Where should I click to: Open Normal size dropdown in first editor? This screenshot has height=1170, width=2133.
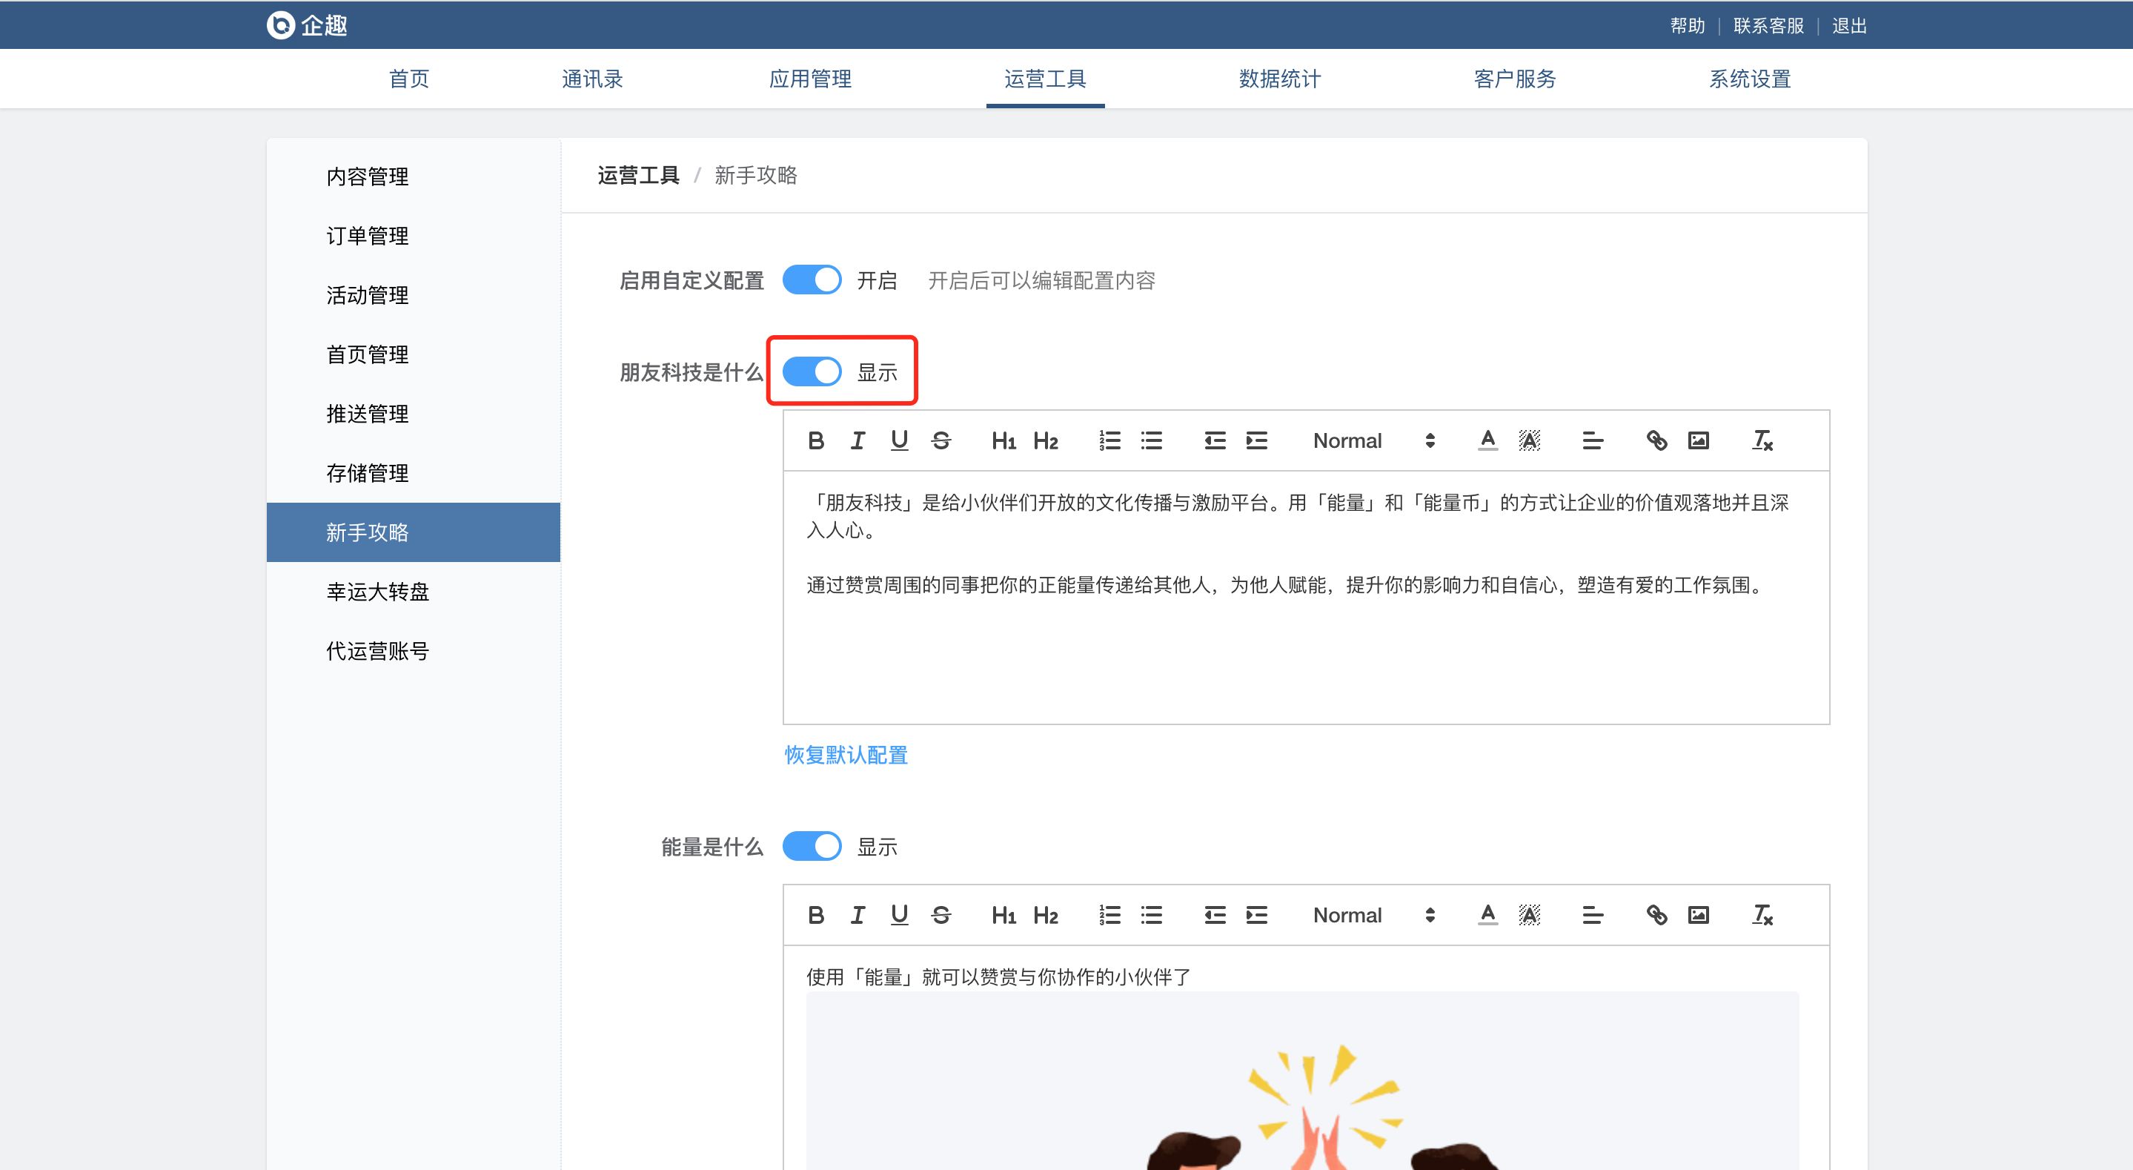tap(1373, 441)
